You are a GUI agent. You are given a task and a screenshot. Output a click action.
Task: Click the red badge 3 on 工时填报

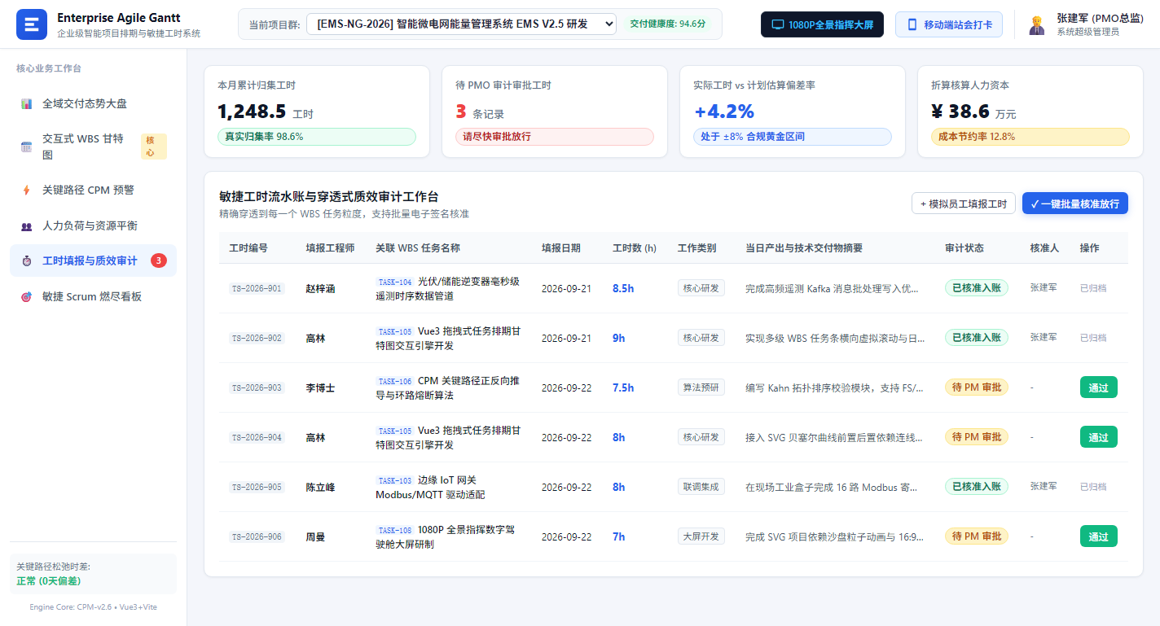(x=159, y=260)
